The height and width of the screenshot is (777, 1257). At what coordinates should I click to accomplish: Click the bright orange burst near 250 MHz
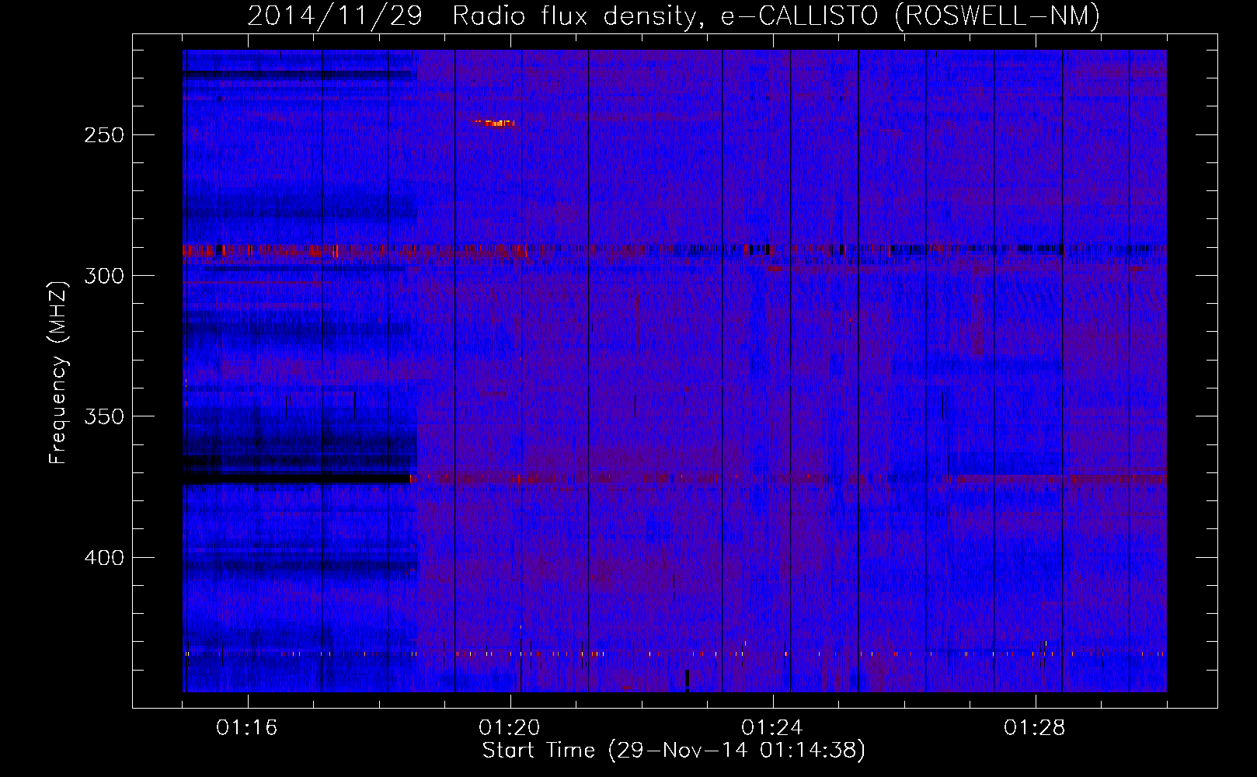(493, 123)
